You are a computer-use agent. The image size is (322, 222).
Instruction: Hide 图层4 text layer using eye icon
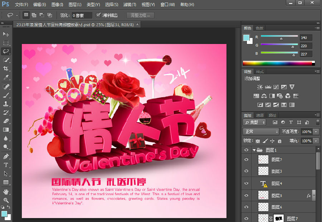click(x=246, y=183)
